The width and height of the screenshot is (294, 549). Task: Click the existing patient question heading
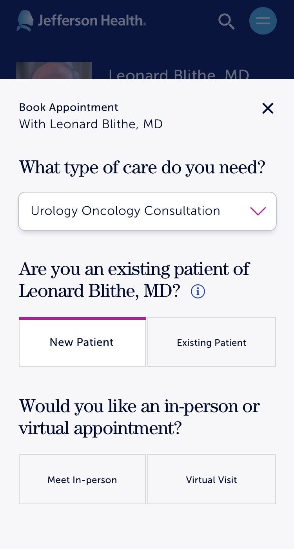click(x=134, y=280)
